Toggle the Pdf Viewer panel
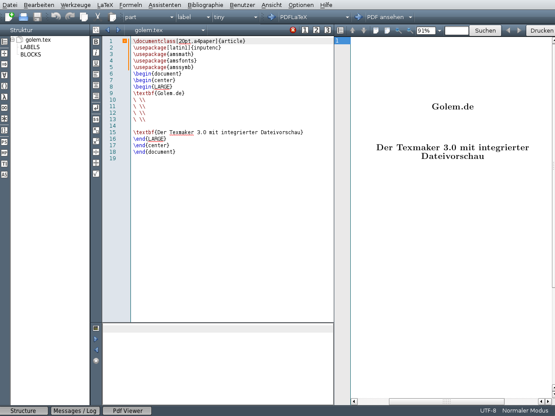Viewport: 555px width, 416px height. coord(127,411)
